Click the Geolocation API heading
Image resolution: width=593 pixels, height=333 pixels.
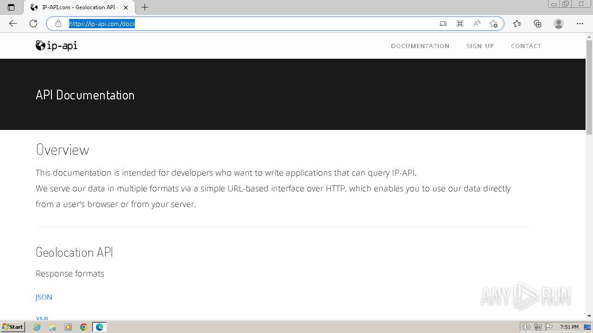click(x=75, y=252)
